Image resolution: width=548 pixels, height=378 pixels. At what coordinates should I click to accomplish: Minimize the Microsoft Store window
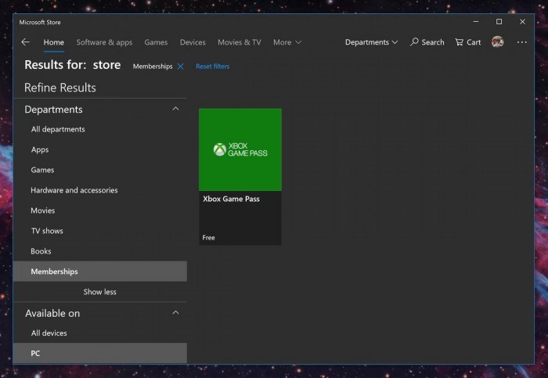[476, 22]
